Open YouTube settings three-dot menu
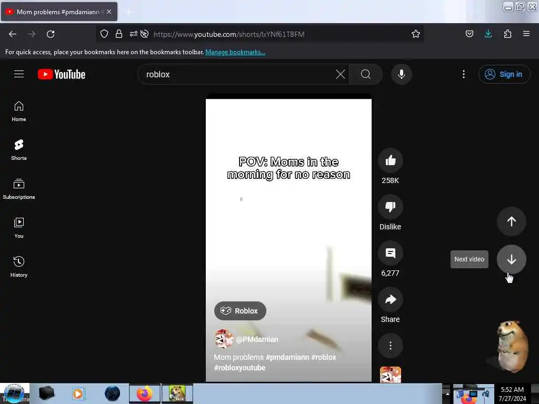 pos(463,74)
